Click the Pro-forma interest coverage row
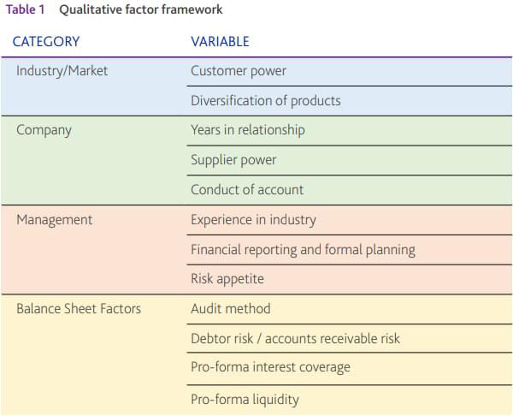This screenshot has height=416, width=513. tap(270, 367)
